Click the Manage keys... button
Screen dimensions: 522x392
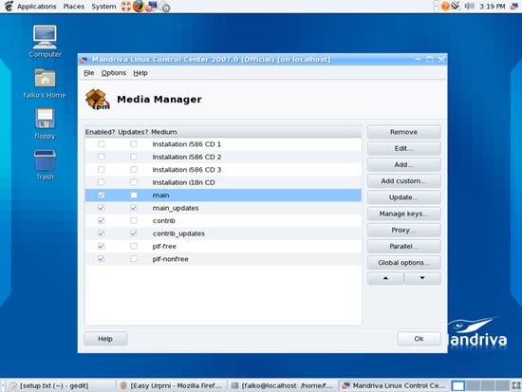coord(403,214)
